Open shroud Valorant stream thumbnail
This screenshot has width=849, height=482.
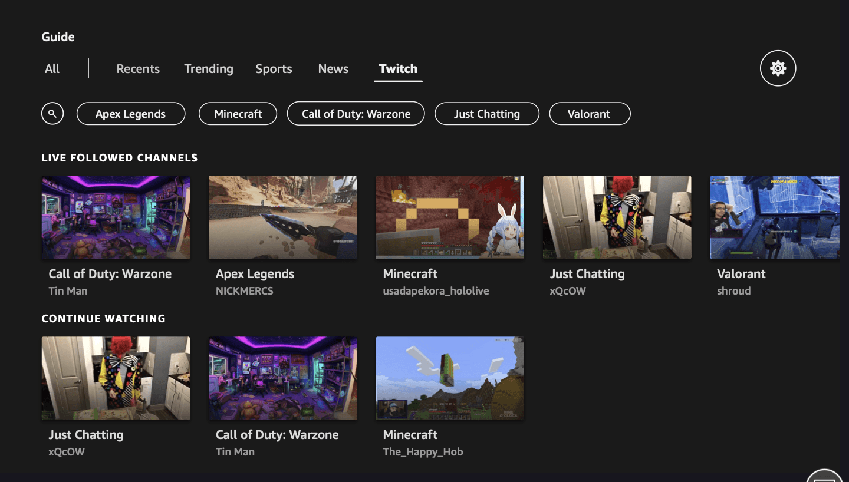[775, 217]
